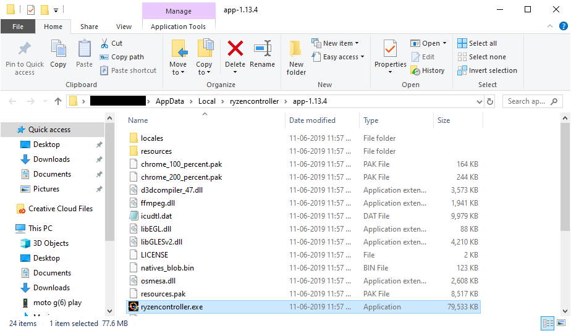The width and height of the screenshot is (571, 331).
Task: Navigate to ryzencontroller breadcrumb folder
Action: (254, 101)
